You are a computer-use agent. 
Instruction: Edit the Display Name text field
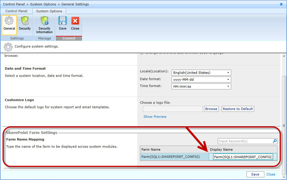pyautogui.click(x=243, y=157)
